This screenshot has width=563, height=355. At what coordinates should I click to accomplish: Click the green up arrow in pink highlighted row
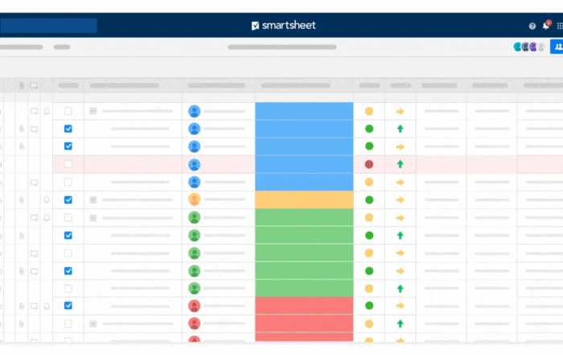coord(400,164)
